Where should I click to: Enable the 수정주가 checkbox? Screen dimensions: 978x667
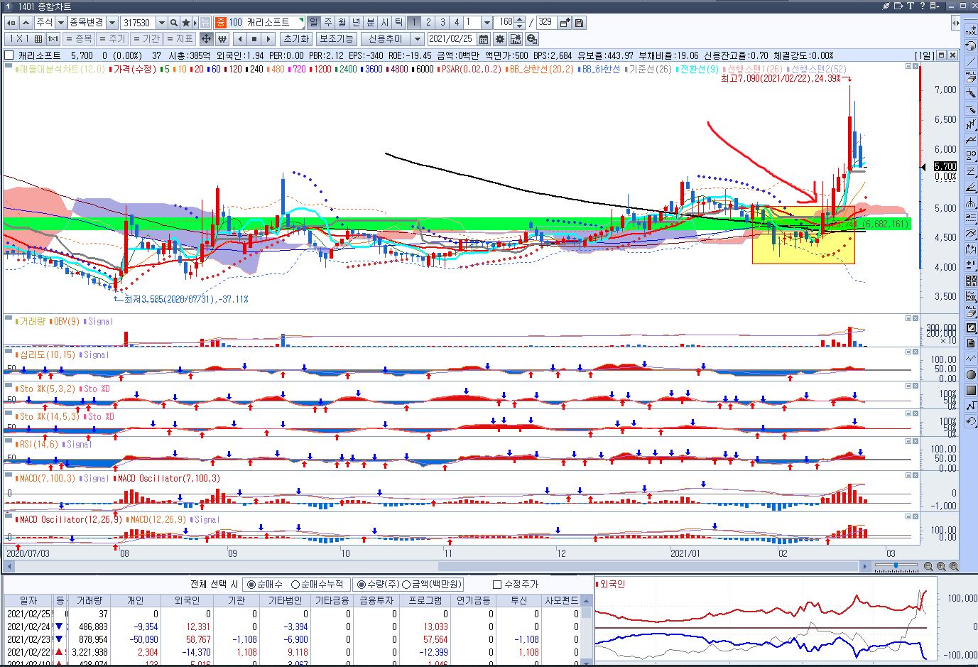(x=497, y=585)
